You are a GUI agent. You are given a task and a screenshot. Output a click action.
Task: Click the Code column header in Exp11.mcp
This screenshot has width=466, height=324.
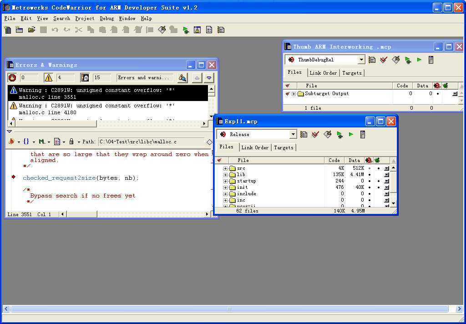tap(334, 161)
